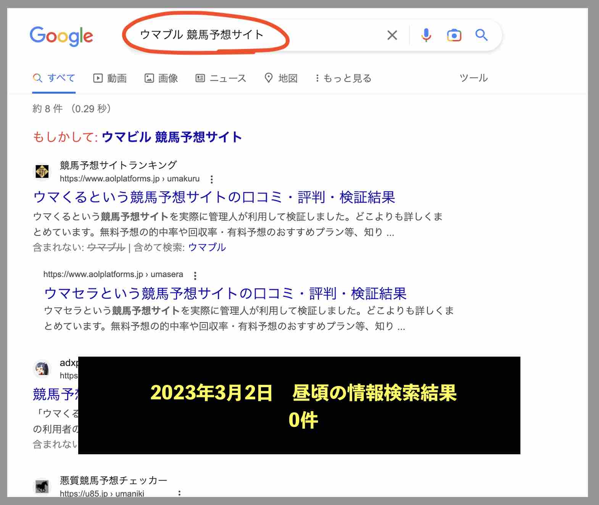Click the site name 競馬予想サイトランキング
Image resolution: width=599 pixels, height=505 pixels.
click(118, 165)
